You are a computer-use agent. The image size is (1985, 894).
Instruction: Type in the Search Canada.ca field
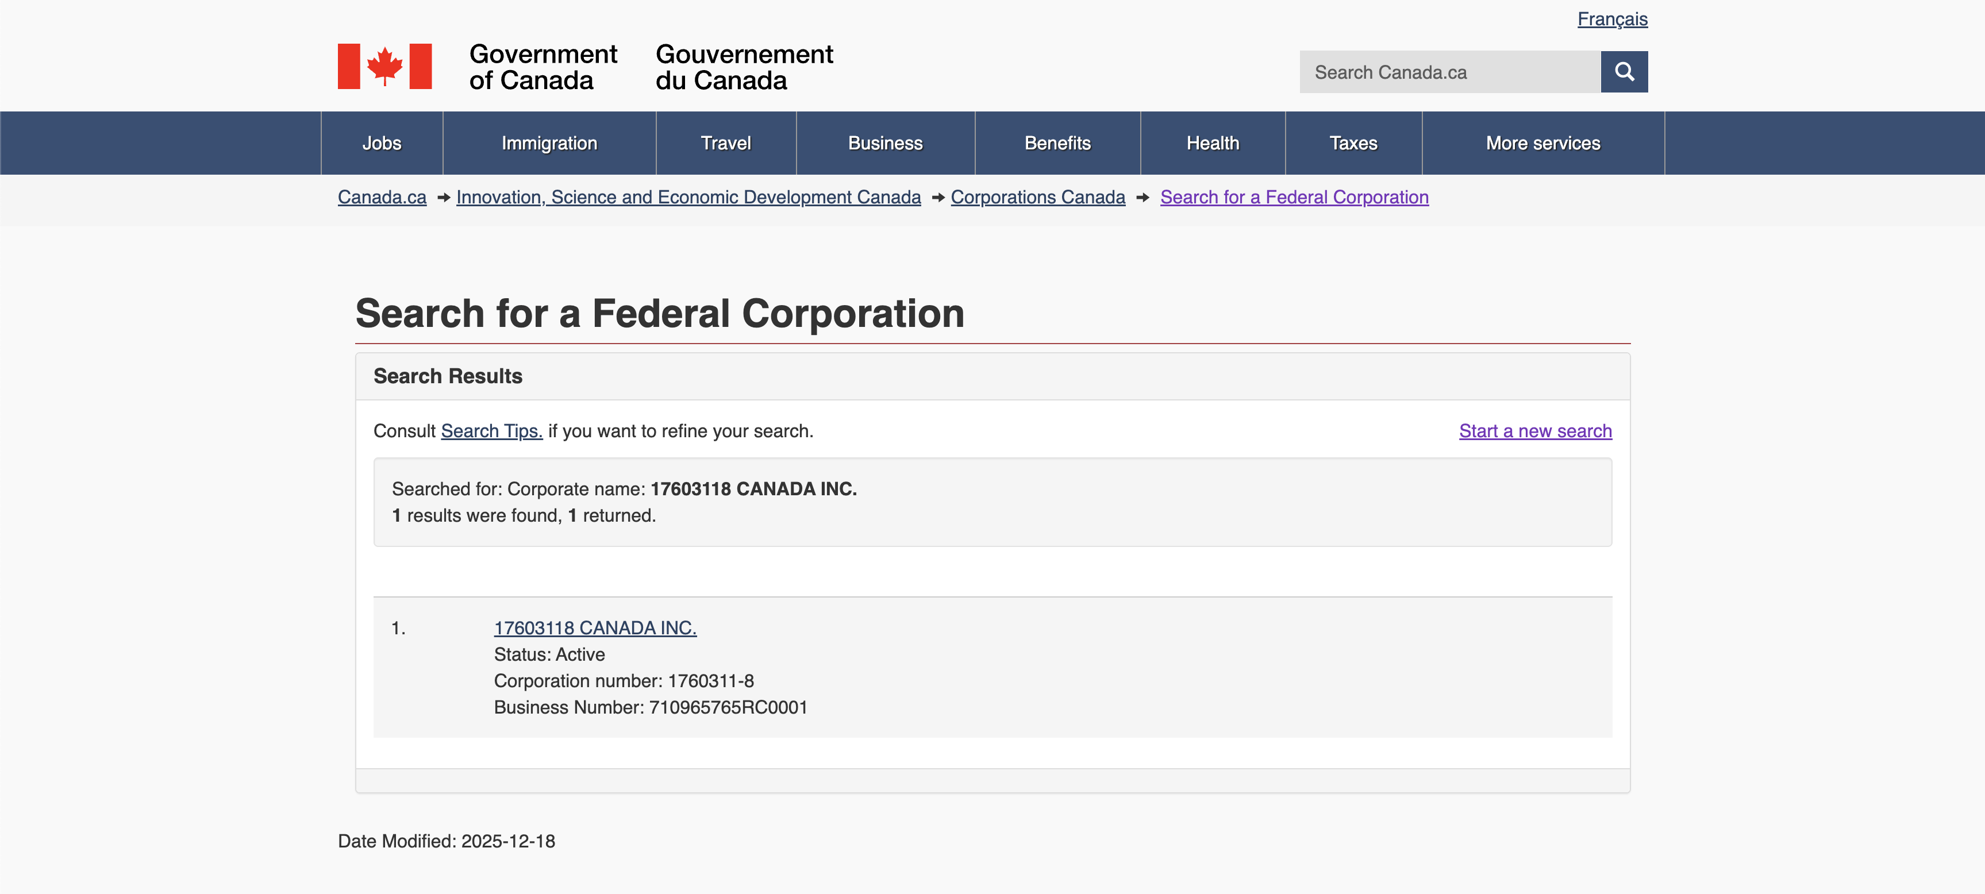pyautogui.click(x=1449, y=72)
